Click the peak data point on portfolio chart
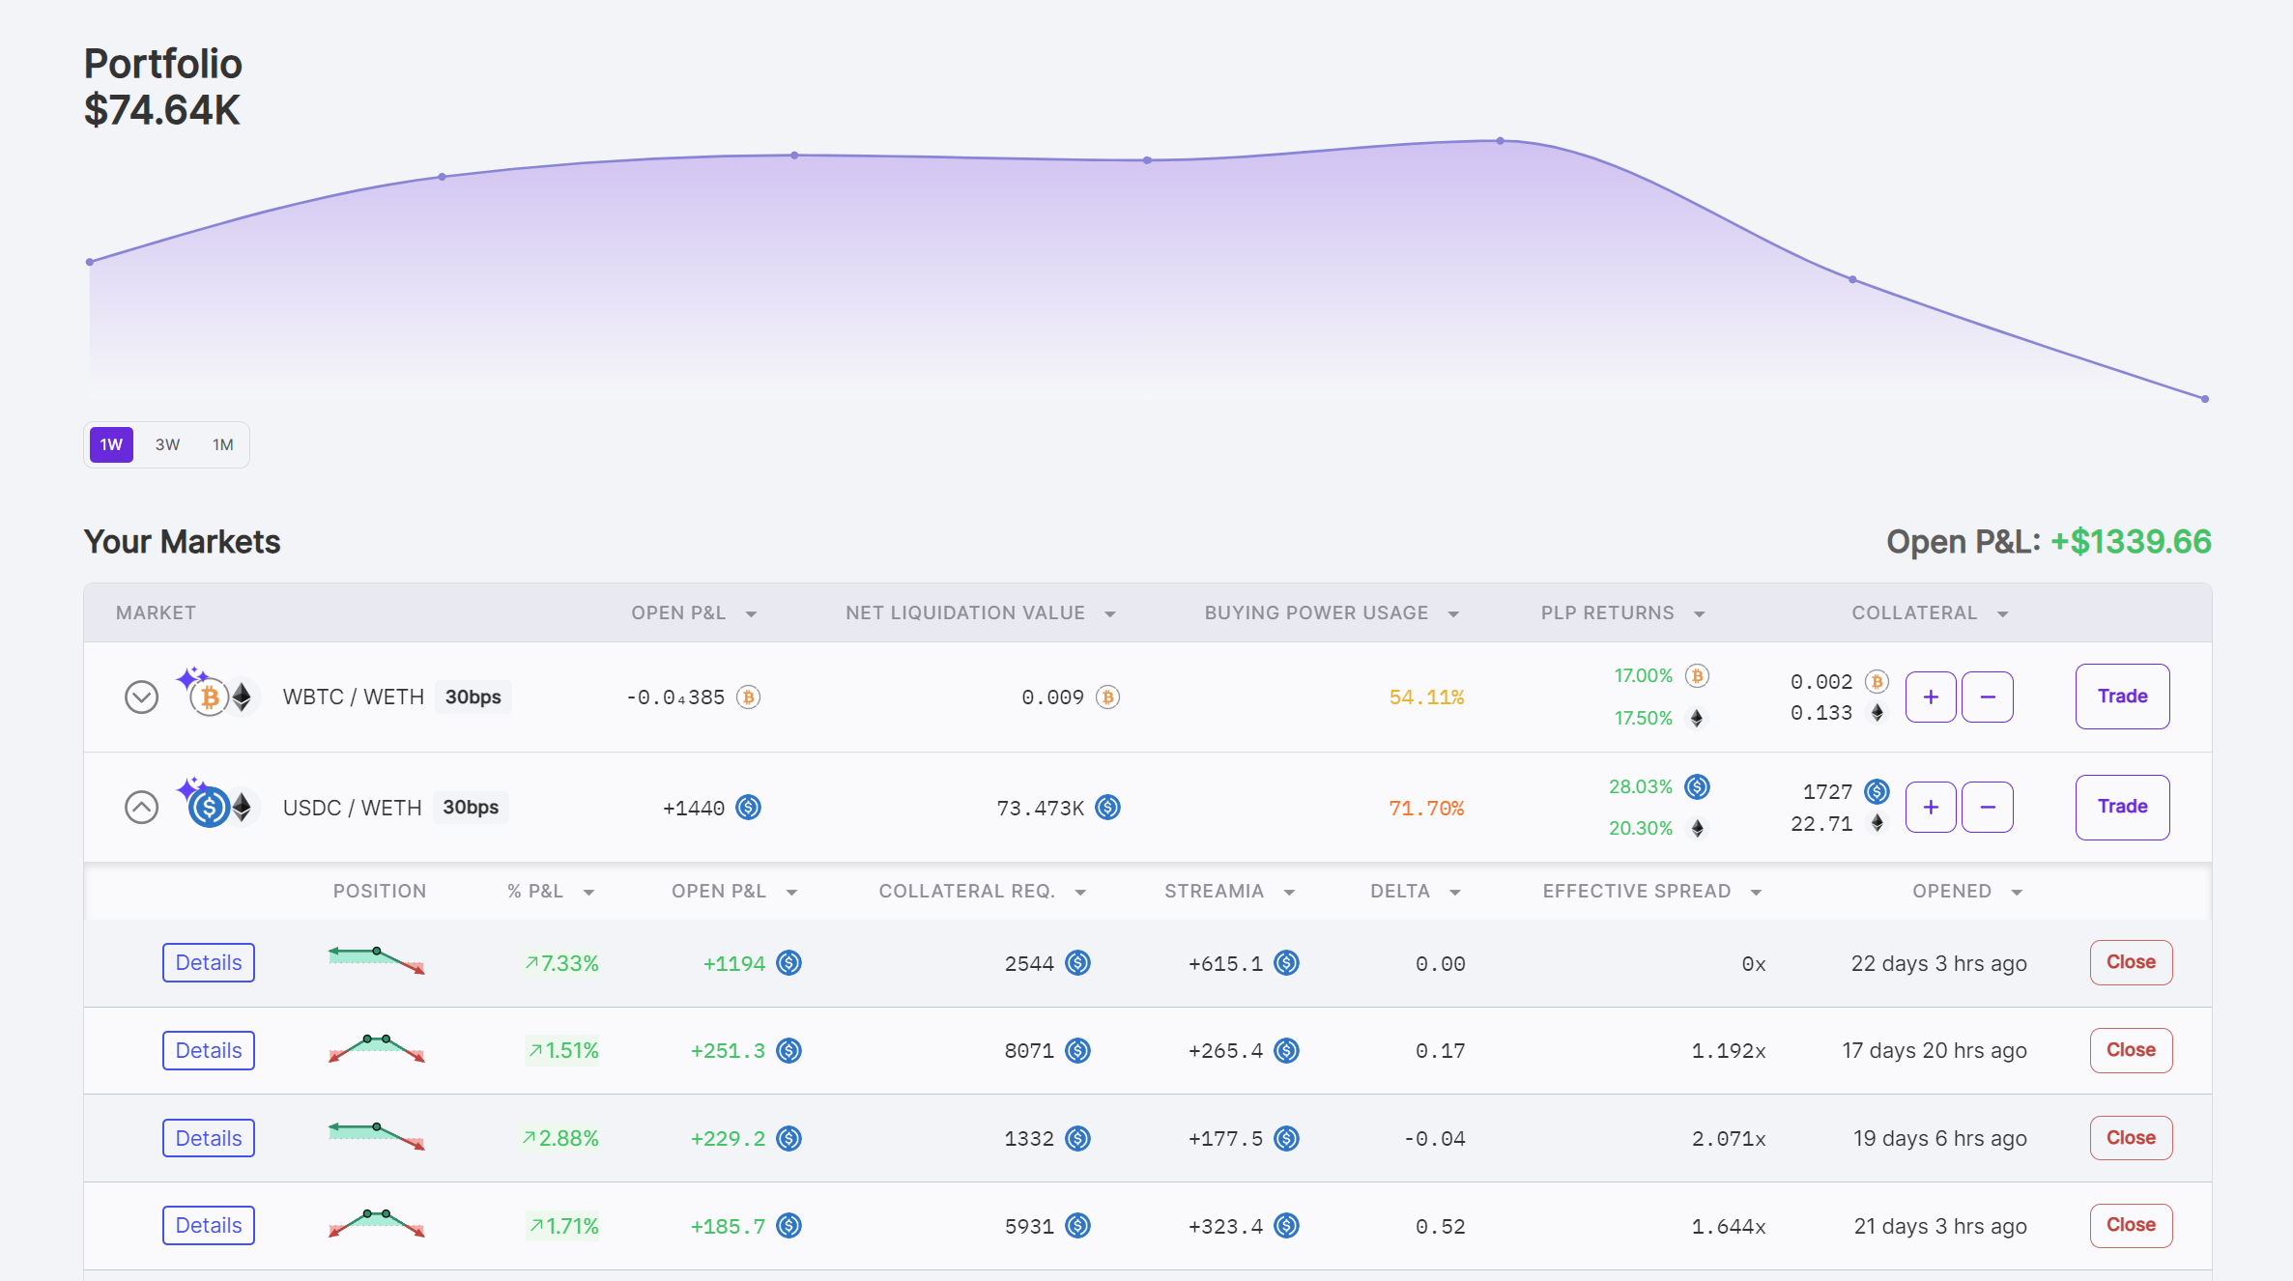The width and height of the screenshot is (2293, 1281). click(1500, 141)
